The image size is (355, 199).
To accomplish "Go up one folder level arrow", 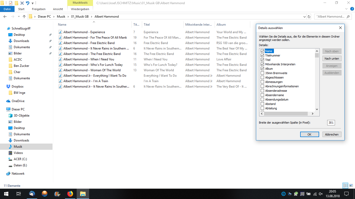I will point(24,17).
